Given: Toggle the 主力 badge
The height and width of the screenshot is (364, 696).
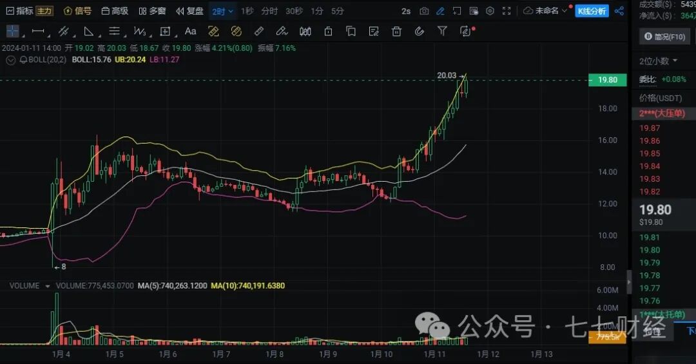Looking at the screenshot, I should pyautogui.click(x=44, y=11).
